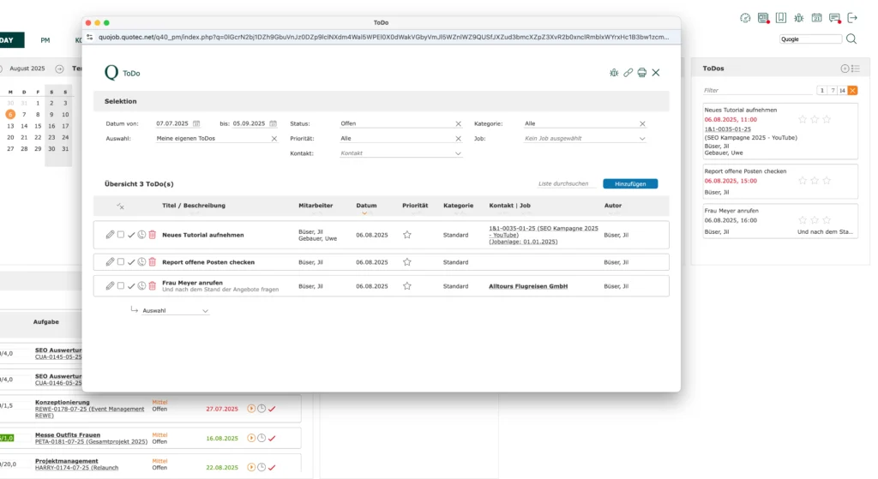
Task: Edit the 'Neues Tutorial aufnehmen' todo with pencil icon
Action: 110,235
